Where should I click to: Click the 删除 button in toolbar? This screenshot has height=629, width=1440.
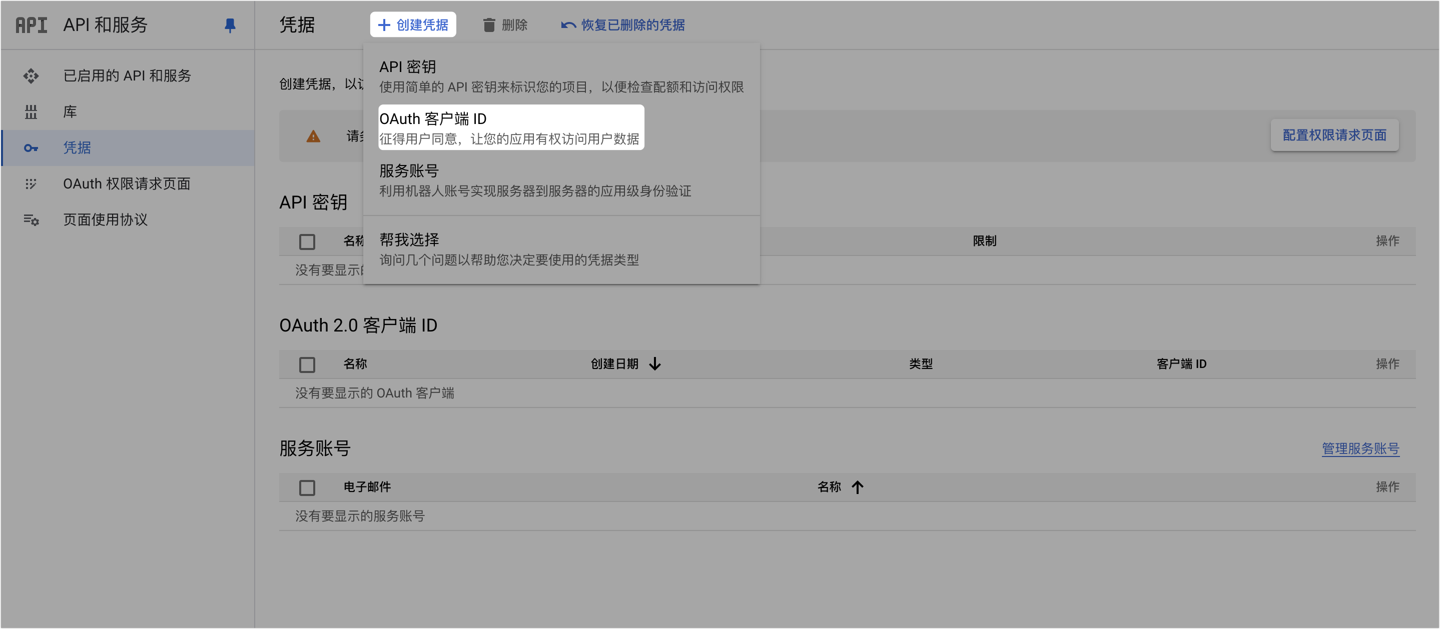pos(505,25)
